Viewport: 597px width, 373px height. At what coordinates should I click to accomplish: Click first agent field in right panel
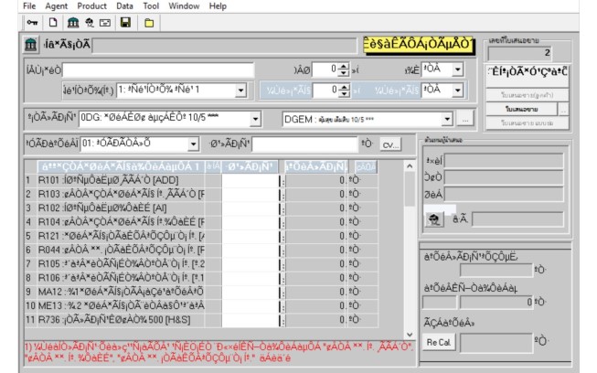pyautogui.click(x=504, y=161)
